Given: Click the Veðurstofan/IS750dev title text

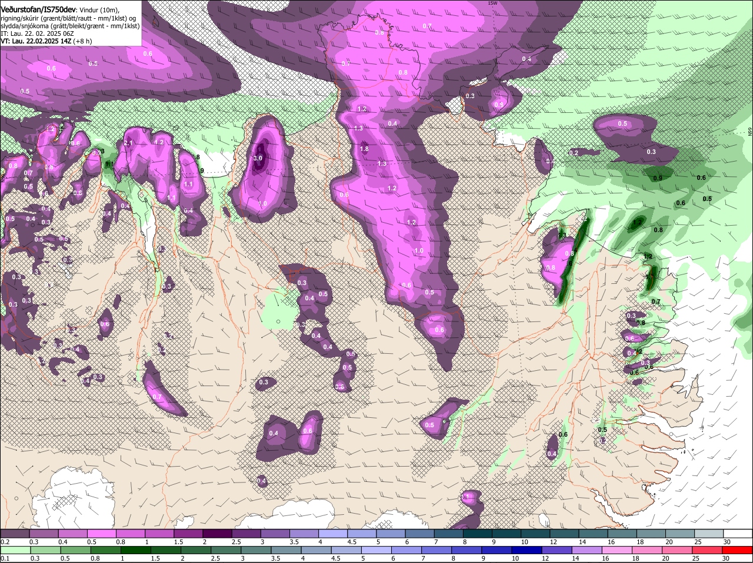Looking at the screenshot, I should click(x=38, y=10).
